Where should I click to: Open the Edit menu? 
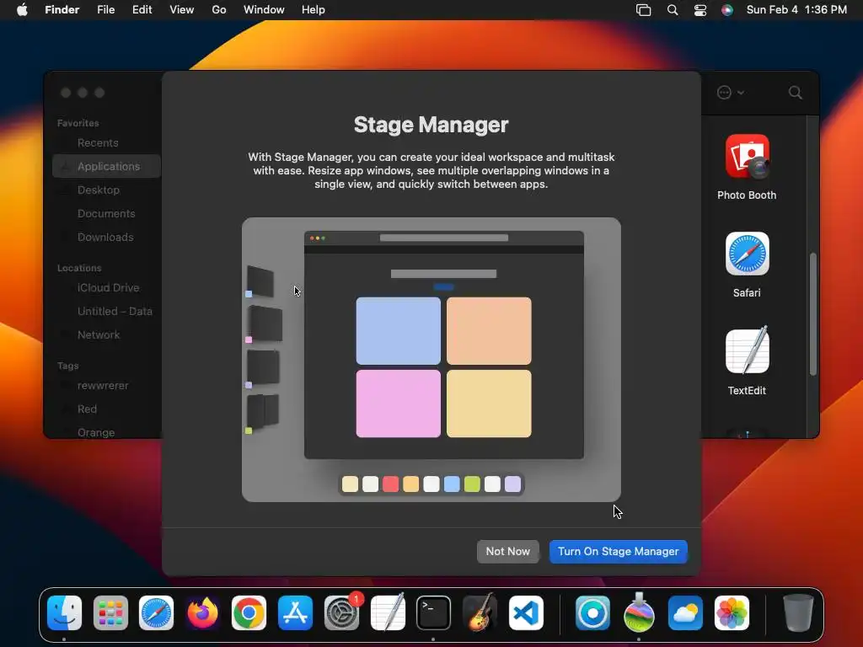point(142,10)
